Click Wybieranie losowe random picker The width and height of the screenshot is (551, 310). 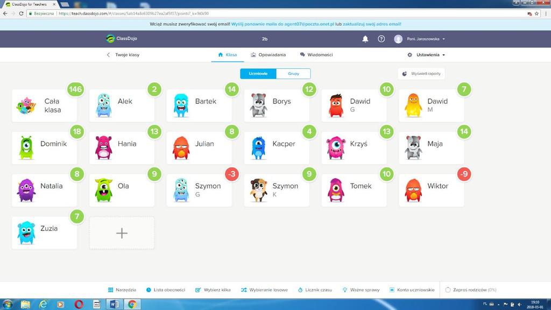coord(264,290)
